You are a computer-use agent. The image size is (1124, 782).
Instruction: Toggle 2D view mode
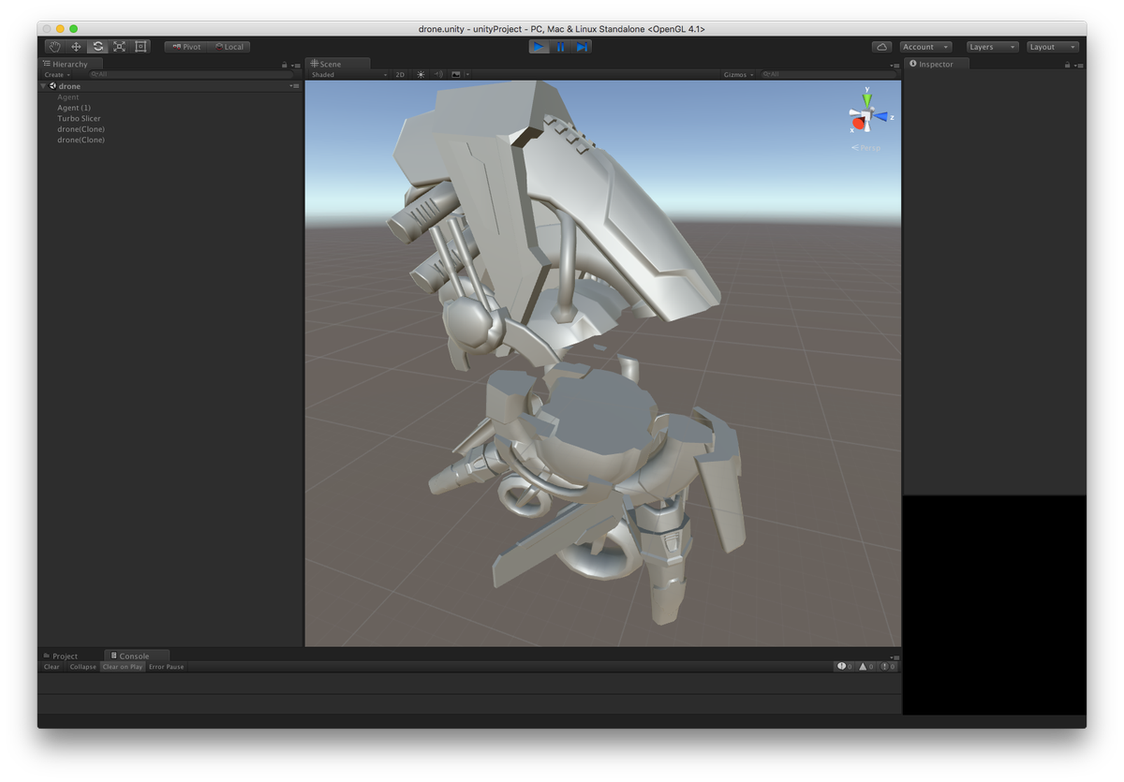400,75
